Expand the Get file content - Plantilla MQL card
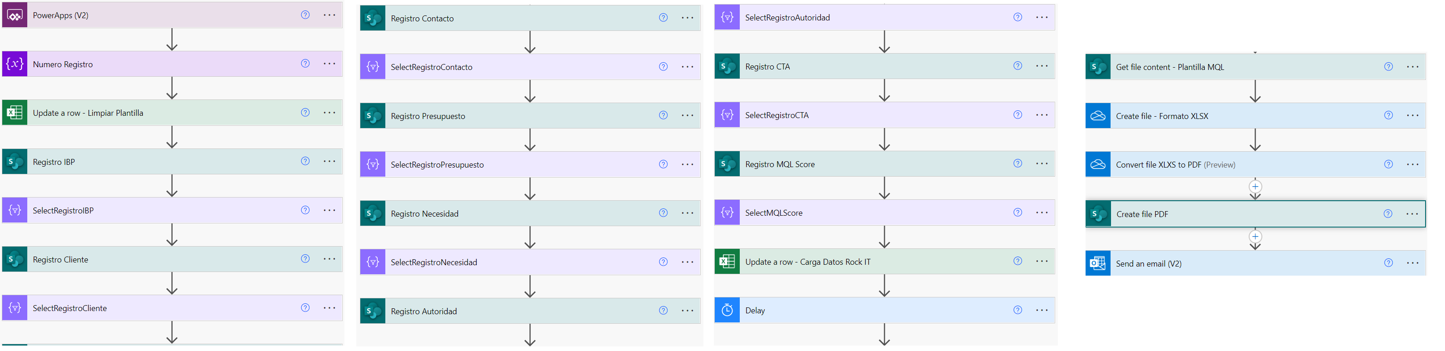This screenshot has height=351, width=1445. point(1256,67)
